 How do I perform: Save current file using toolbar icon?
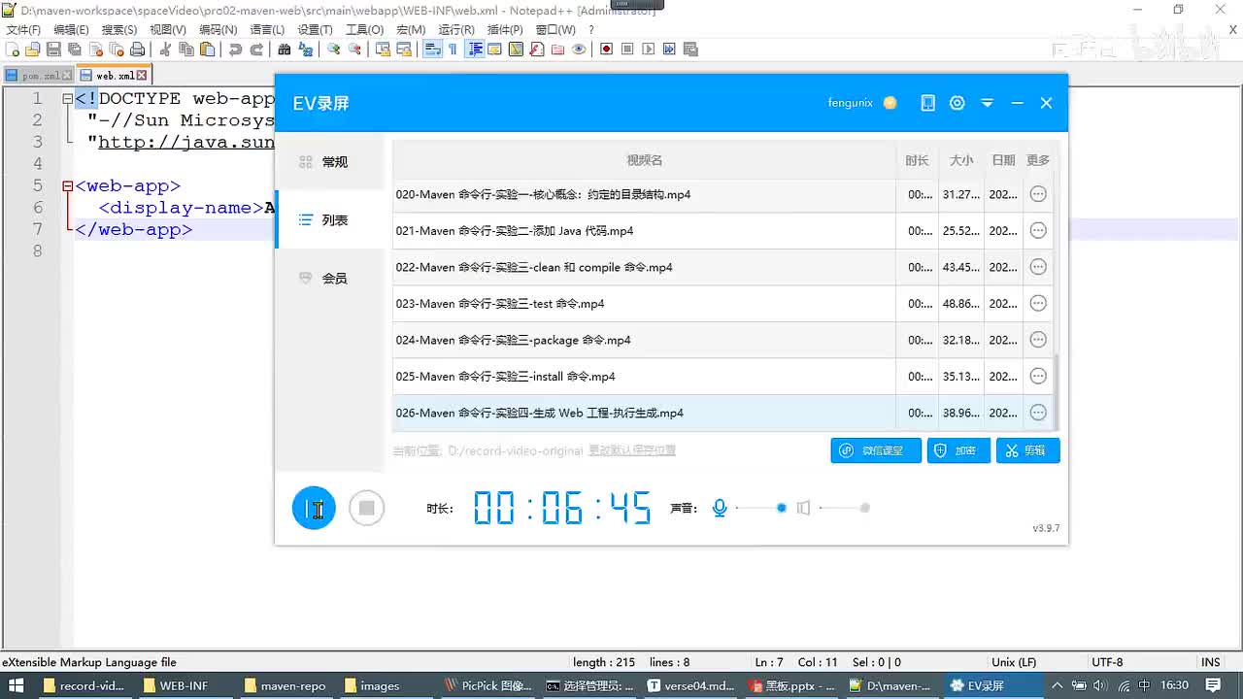(54, 50)
